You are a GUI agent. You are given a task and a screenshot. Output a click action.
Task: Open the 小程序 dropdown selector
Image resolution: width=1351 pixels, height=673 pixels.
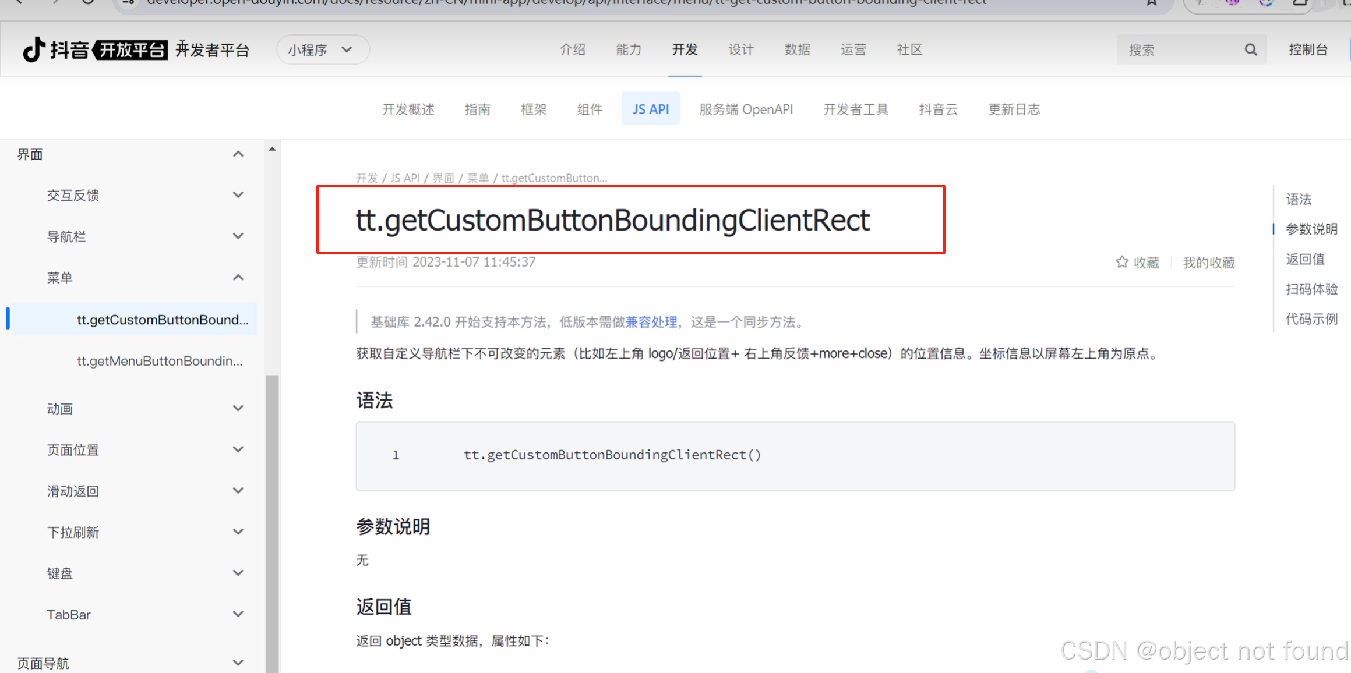click(322, 50)
